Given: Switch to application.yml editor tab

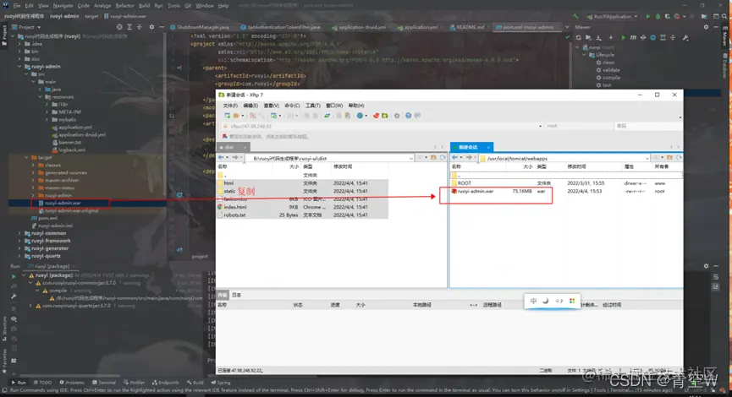Looking at the screenshot, I should [x=418, y=27].
